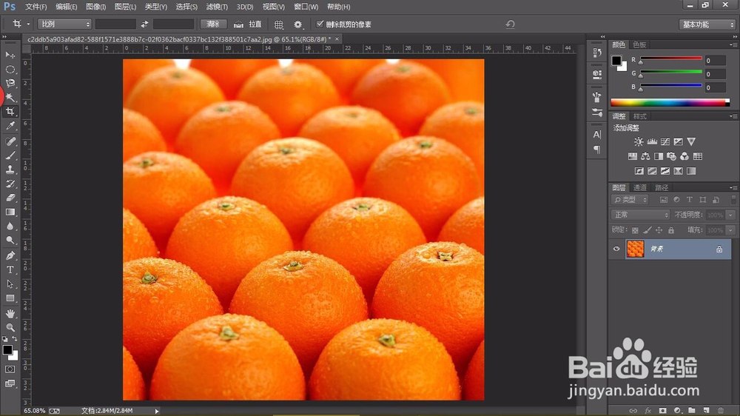Toggle lock position
Image resolution: width=740 pixels, height=416 pixels.
[659, 230]
